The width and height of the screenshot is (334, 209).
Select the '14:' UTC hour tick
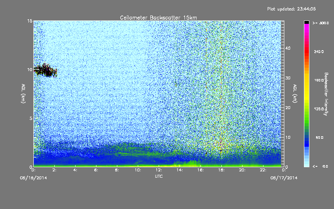pyautogui.click(x=180, y=170)
